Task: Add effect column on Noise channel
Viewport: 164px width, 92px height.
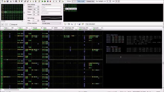Action: (x=52, y=28)
